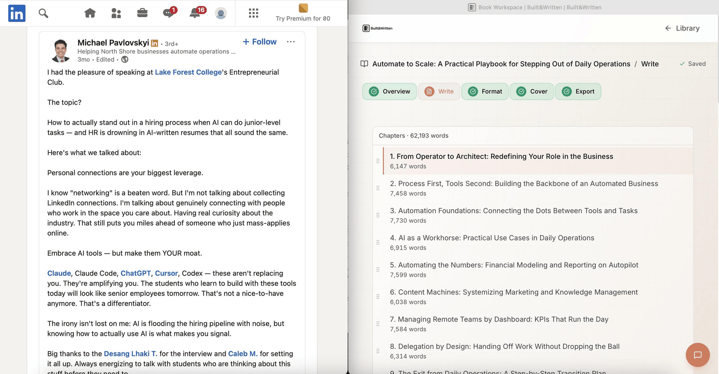Switch to the Overview step tab

[x=390, y=92]
